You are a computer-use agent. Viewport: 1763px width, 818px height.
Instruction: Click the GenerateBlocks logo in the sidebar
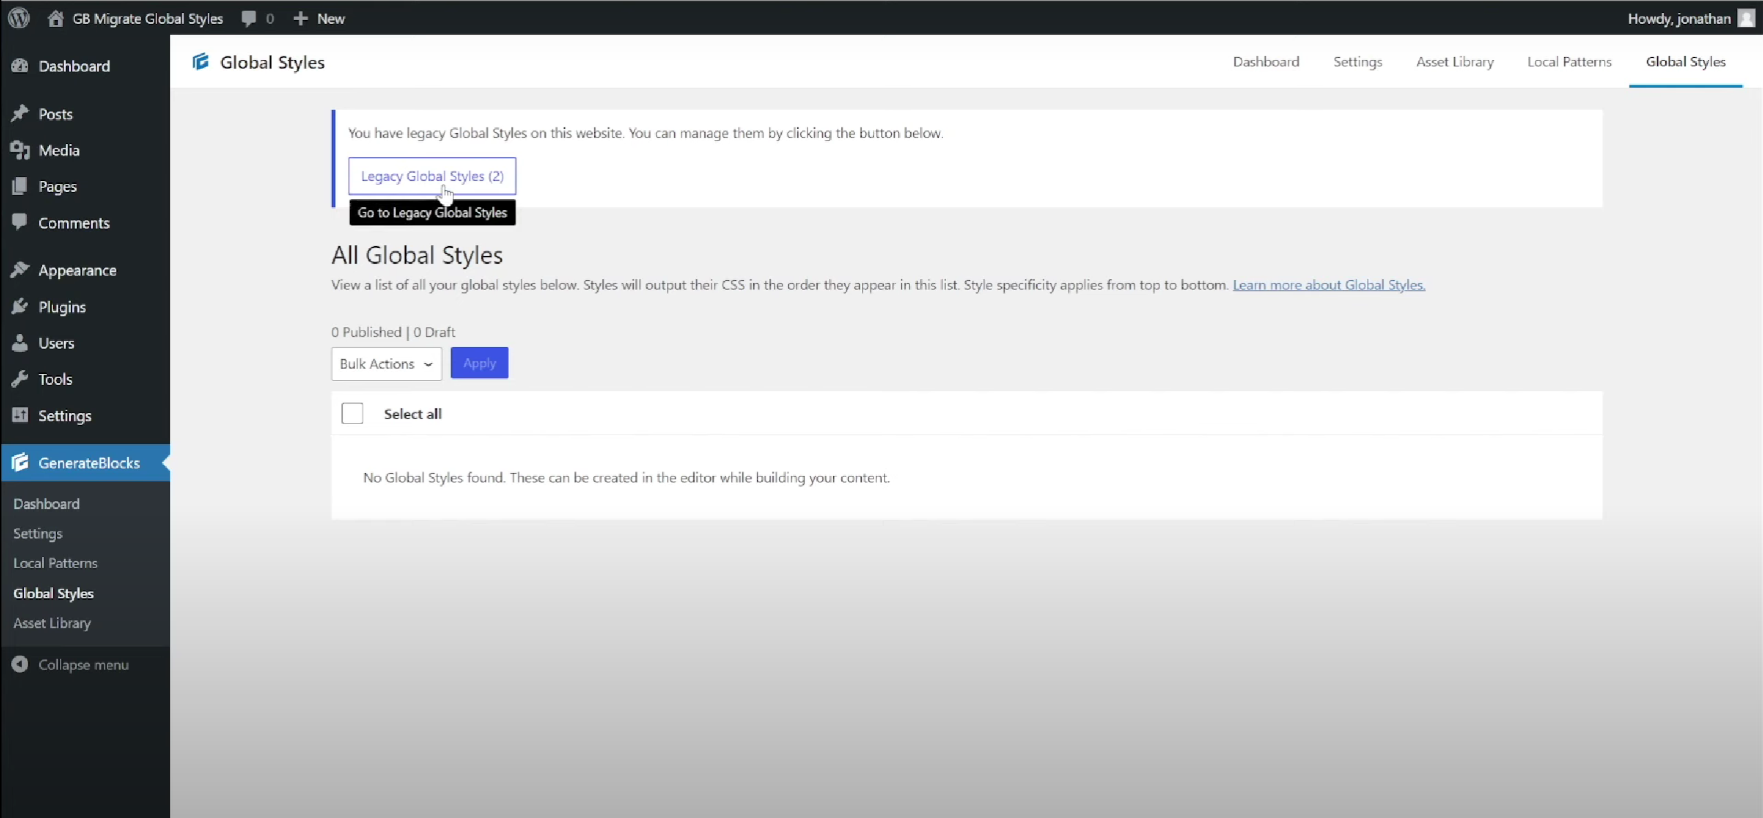(20, 463)
